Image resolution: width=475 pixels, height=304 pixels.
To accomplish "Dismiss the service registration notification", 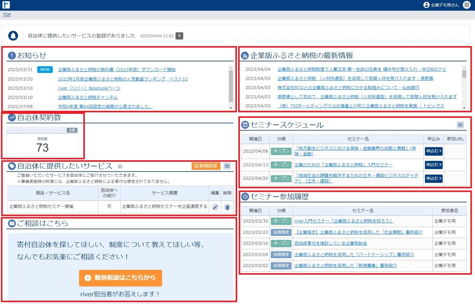I will coord(179,36).
